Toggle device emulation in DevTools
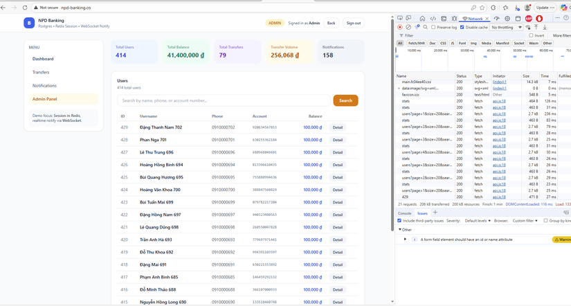This screenshot has height=306, width=571. point(408,19)
